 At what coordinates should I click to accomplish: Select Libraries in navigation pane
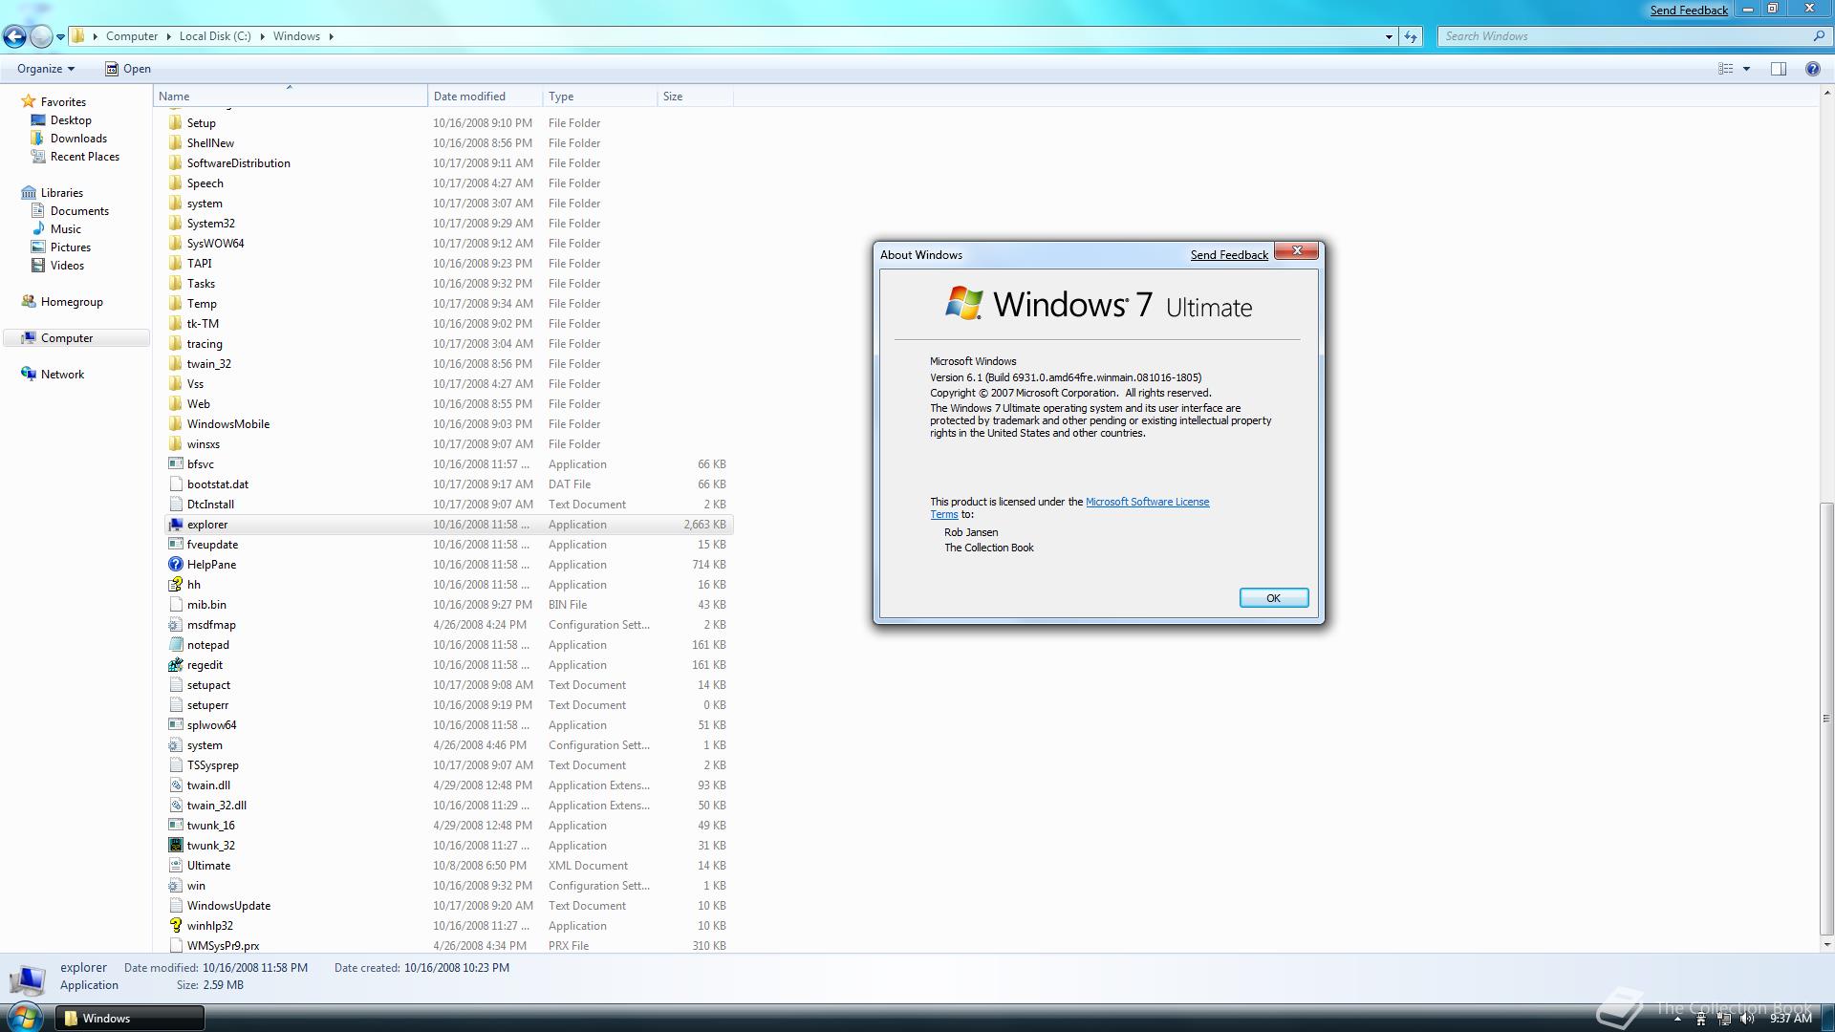click(x=62, y=193)
